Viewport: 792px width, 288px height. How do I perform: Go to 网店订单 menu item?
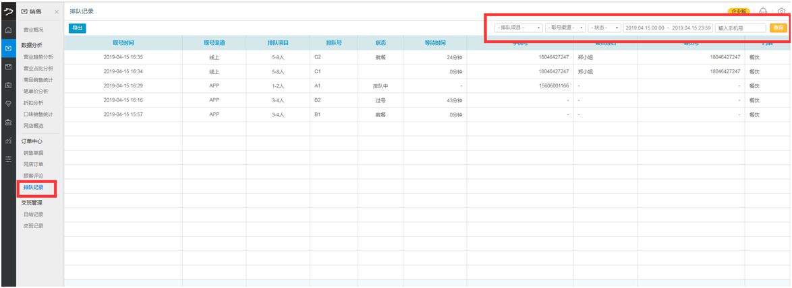click(34, 164)
